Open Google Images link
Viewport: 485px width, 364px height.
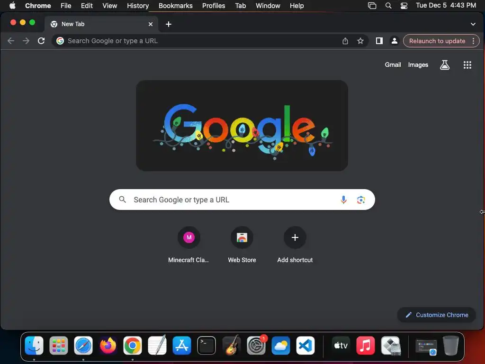click(x=418, y=64)
